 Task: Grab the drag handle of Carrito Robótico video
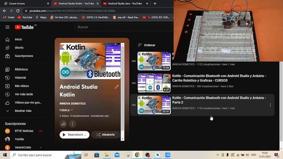pyautogui.click(x=134, y=83)
